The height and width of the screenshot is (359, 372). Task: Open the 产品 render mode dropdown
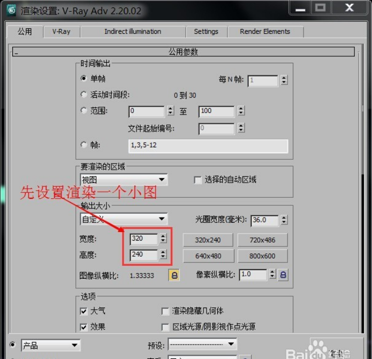point(51,345)
